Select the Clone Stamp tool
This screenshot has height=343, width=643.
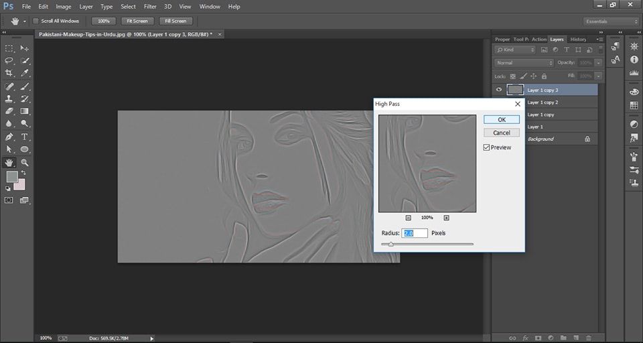point(9,98)
